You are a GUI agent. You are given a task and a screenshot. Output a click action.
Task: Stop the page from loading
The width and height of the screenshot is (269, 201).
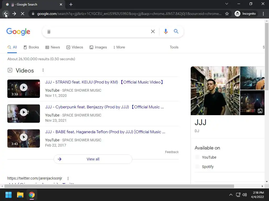[x=23, y=14]
